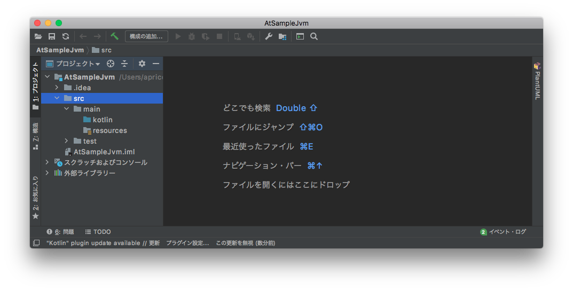Open Project Structure folder icon
Image resolution: width=573 pixels, height=291 pixels.
click(282, 36)
